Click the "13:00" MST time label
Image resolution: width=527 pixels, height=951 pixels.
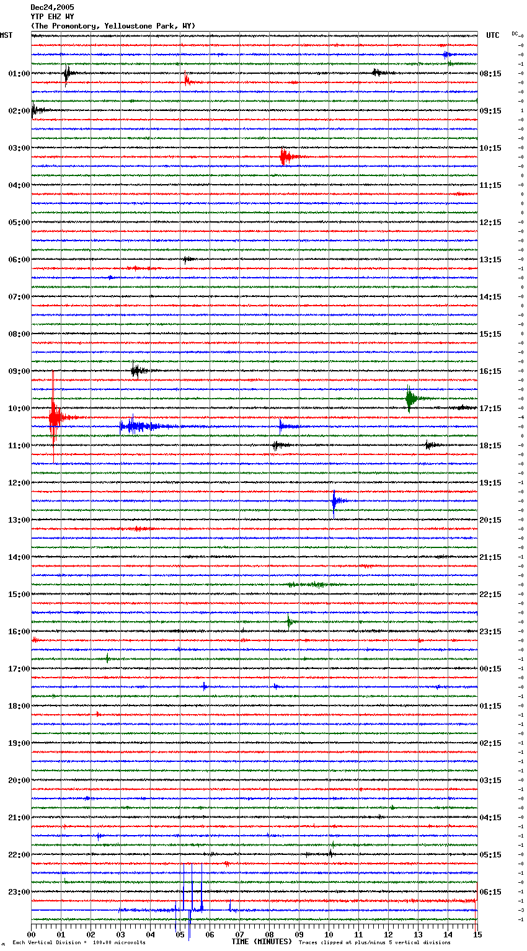click(x=19, y=520)
